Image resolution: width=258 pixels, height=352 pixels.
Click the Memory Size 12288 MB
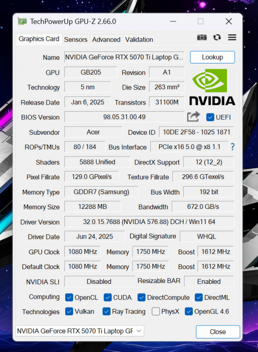92,207
